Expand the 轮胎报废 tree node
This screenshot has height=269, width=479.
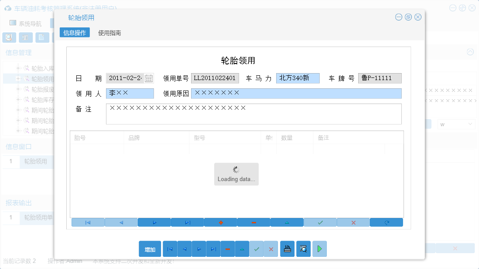[18, 87]
